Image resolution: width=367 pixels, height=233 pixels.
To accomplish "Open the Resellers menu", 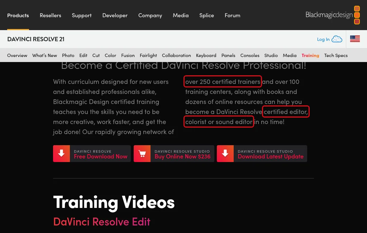I will pyautogui.click(x=50, y=15).
